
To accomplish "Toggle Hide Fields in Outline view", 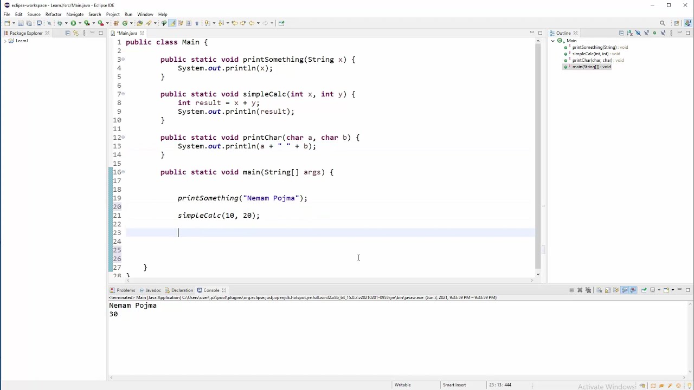I will (638, 33).
